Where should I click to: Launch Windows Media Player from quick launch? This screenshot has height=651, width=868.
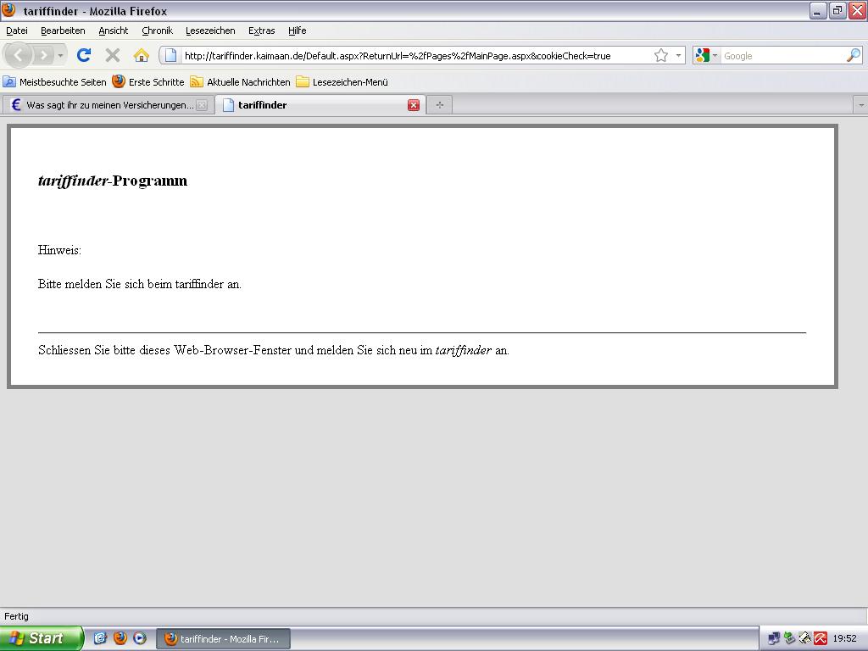(140, 638)
